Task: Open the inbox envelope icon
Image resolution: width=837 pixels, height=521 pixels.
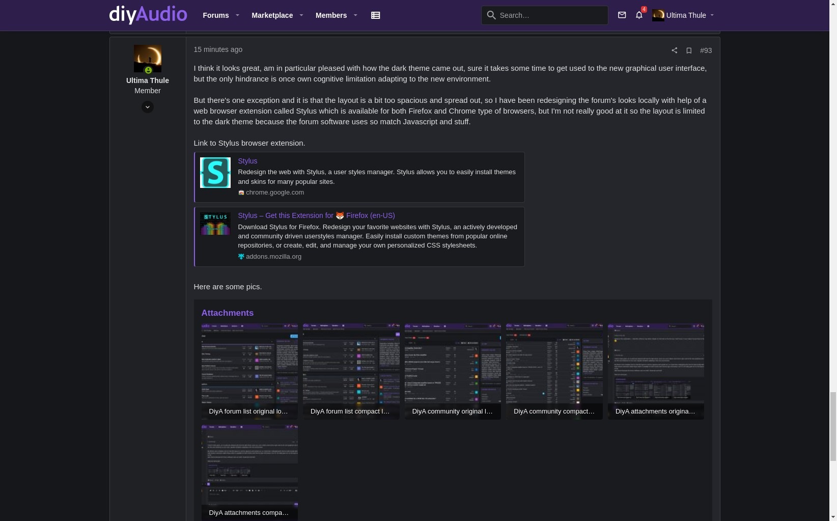Action: [622, 15]
